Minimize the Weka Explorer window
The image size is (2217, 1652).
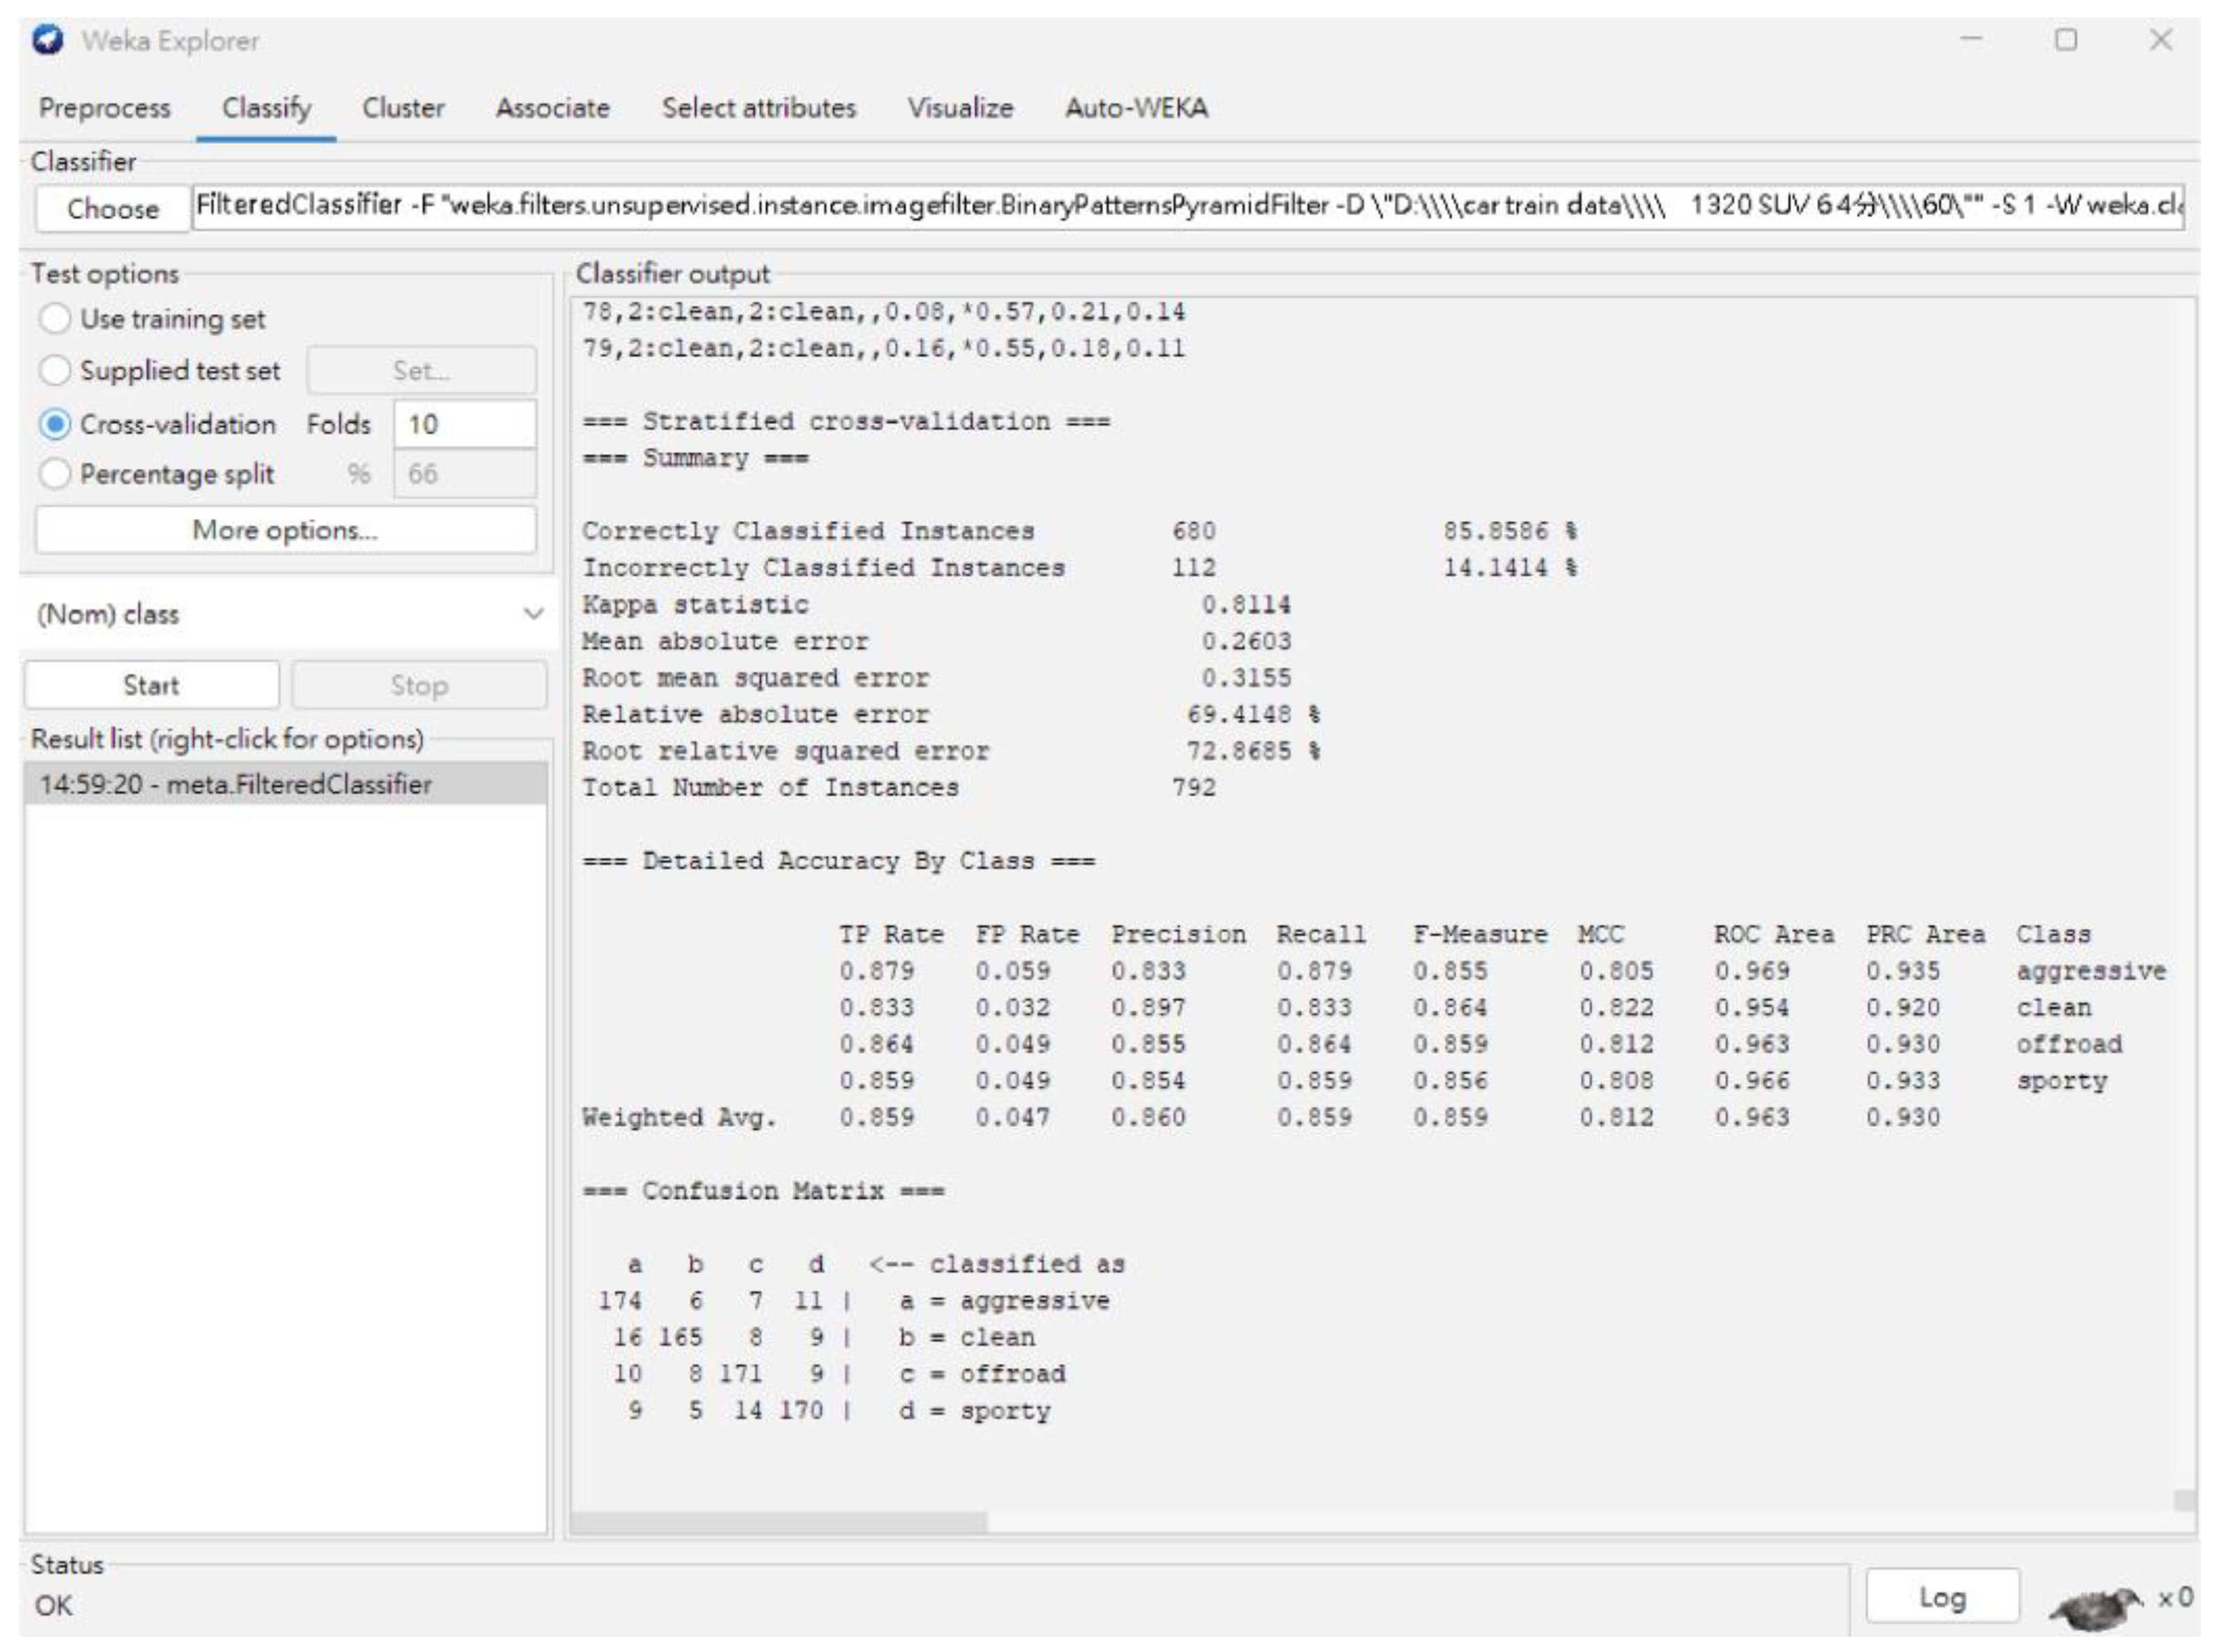(1971, 40)
